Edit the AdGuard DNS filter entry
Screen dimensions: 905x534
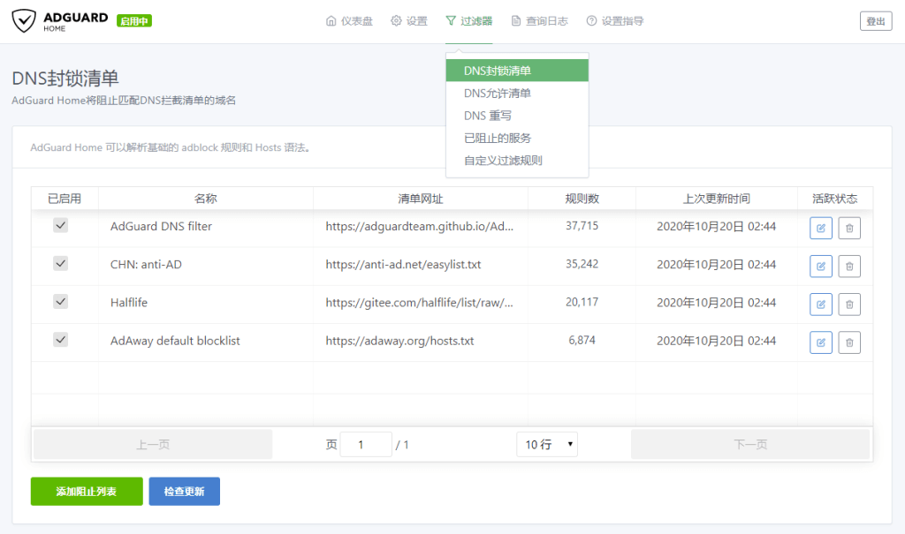[x=820, y=228]
